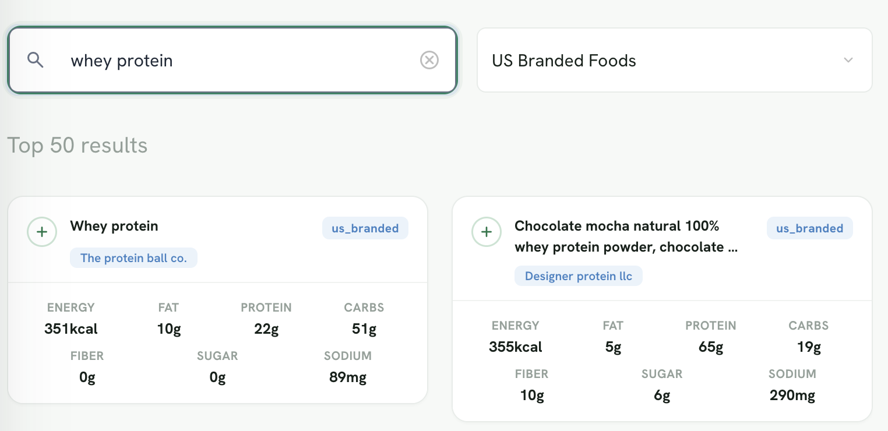Select Designer protein llc brand tag
Image resolution: width=888 pixels, height=431 pixels.
pyautogui.click(x=579, y=276)
